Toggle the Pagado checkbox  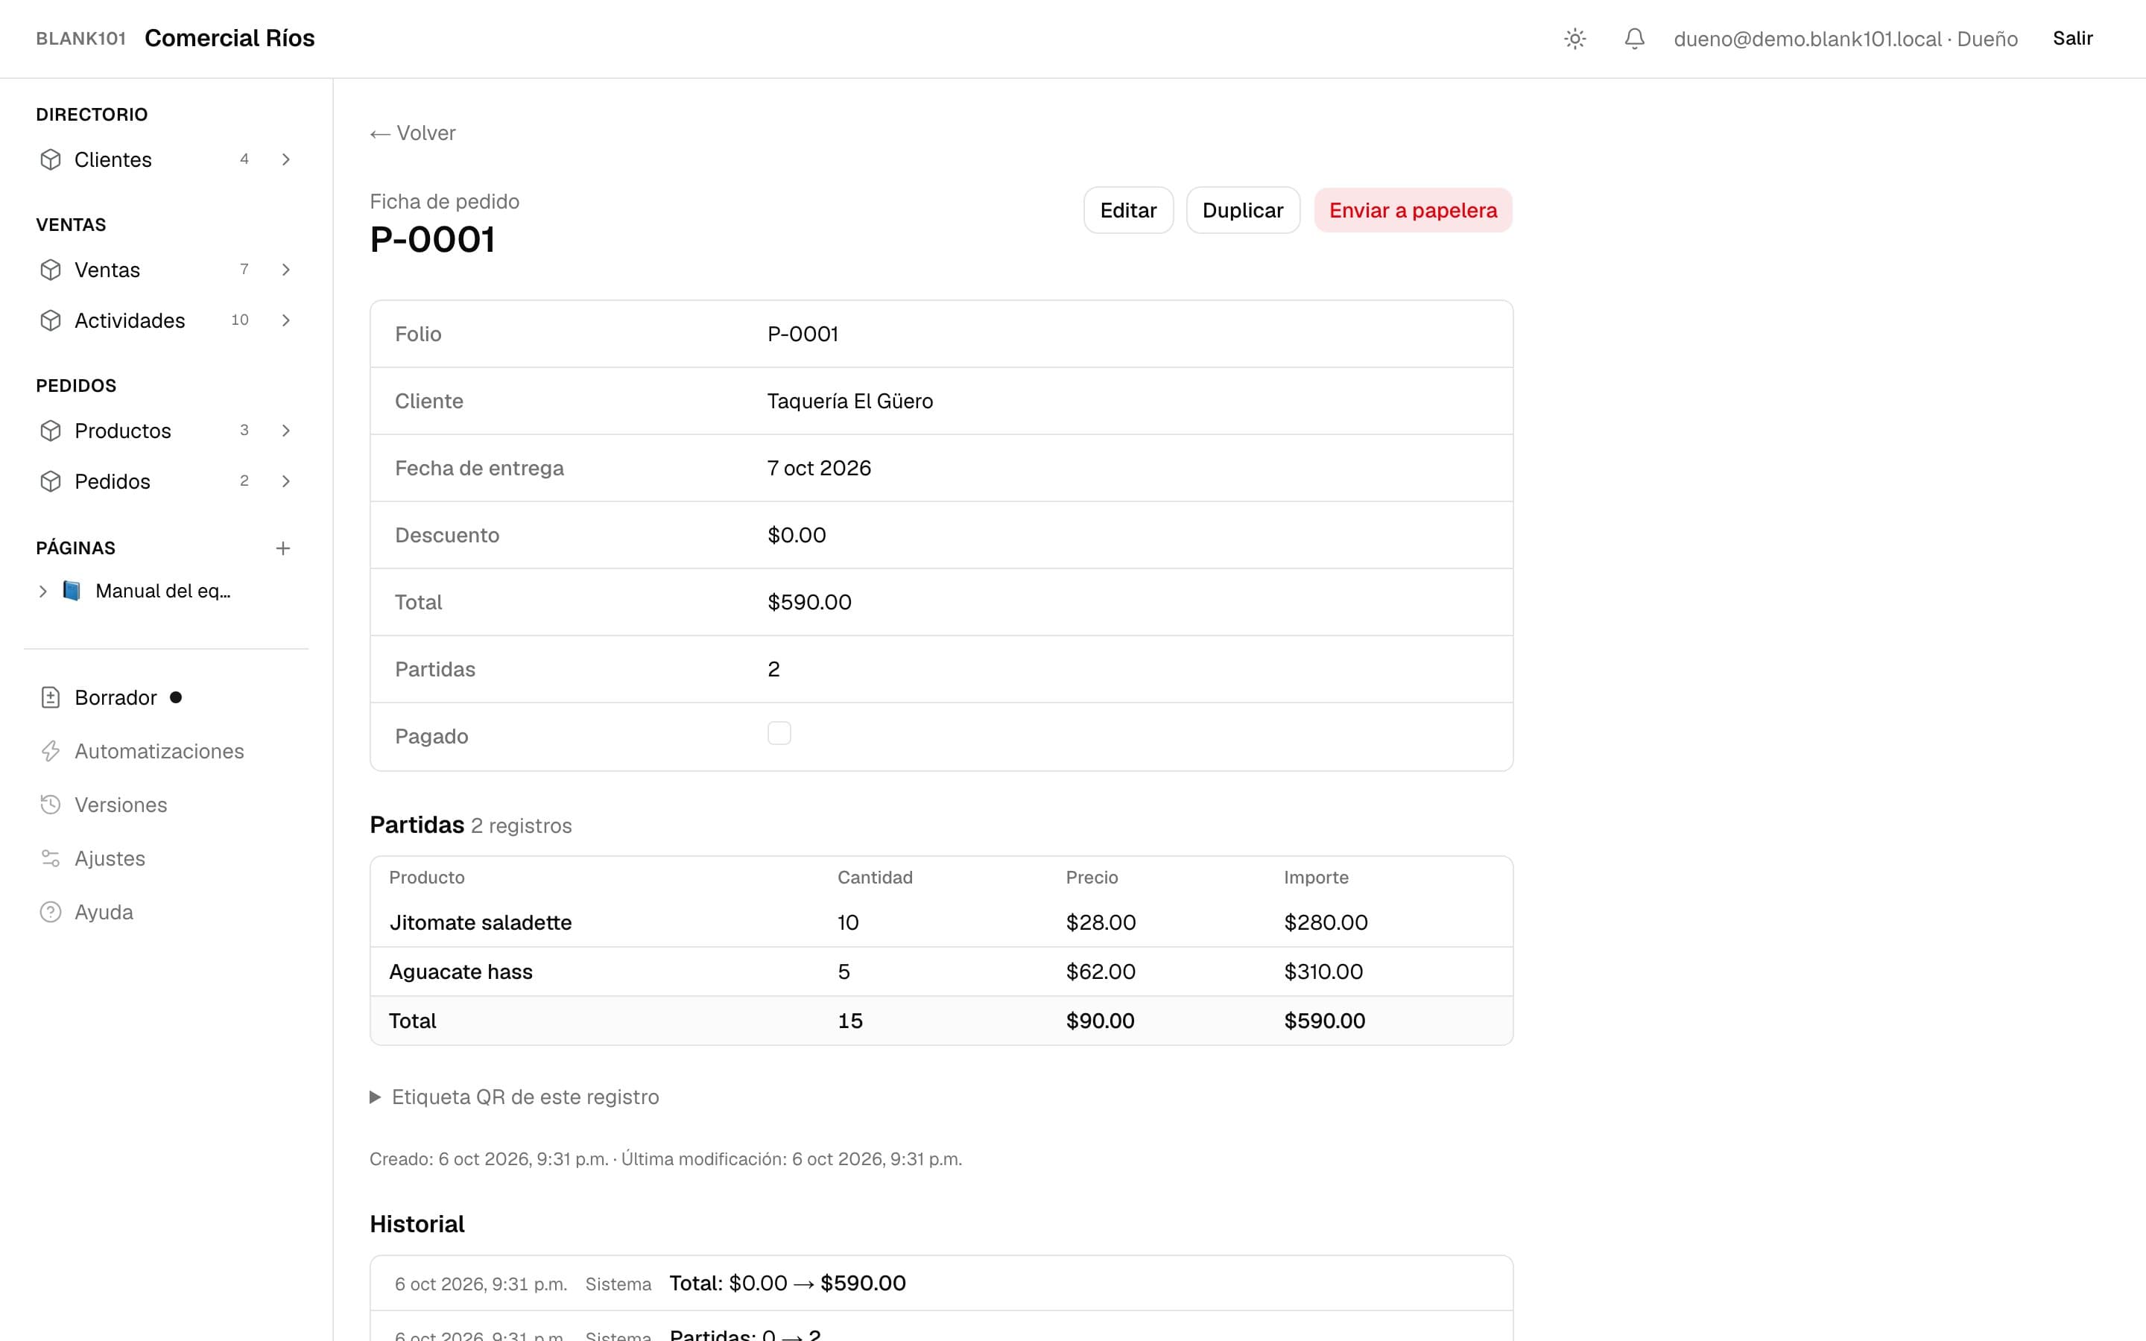(779, 734)
